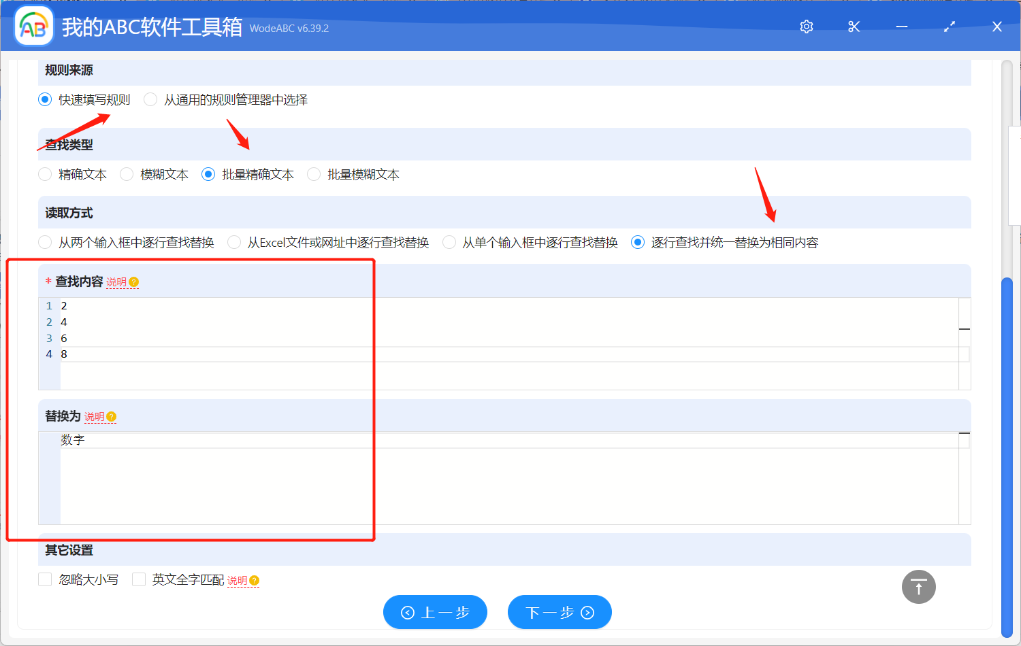Enable the 英文全字匹配 checkbox
This screenshot has width=1021, height=646.
pos(139,579)
